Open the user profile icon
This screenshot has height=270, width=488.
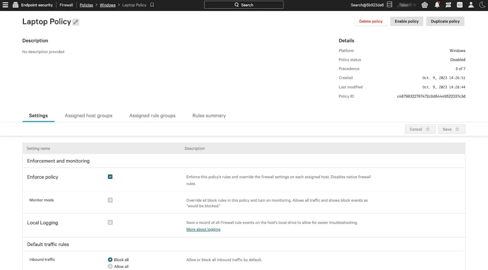[471, 4]
